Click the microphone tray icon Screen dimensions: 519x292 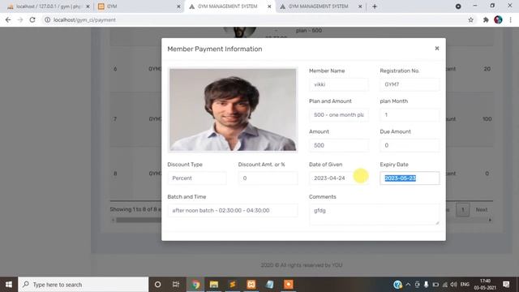pyautogui.click(x=426, y=285)
